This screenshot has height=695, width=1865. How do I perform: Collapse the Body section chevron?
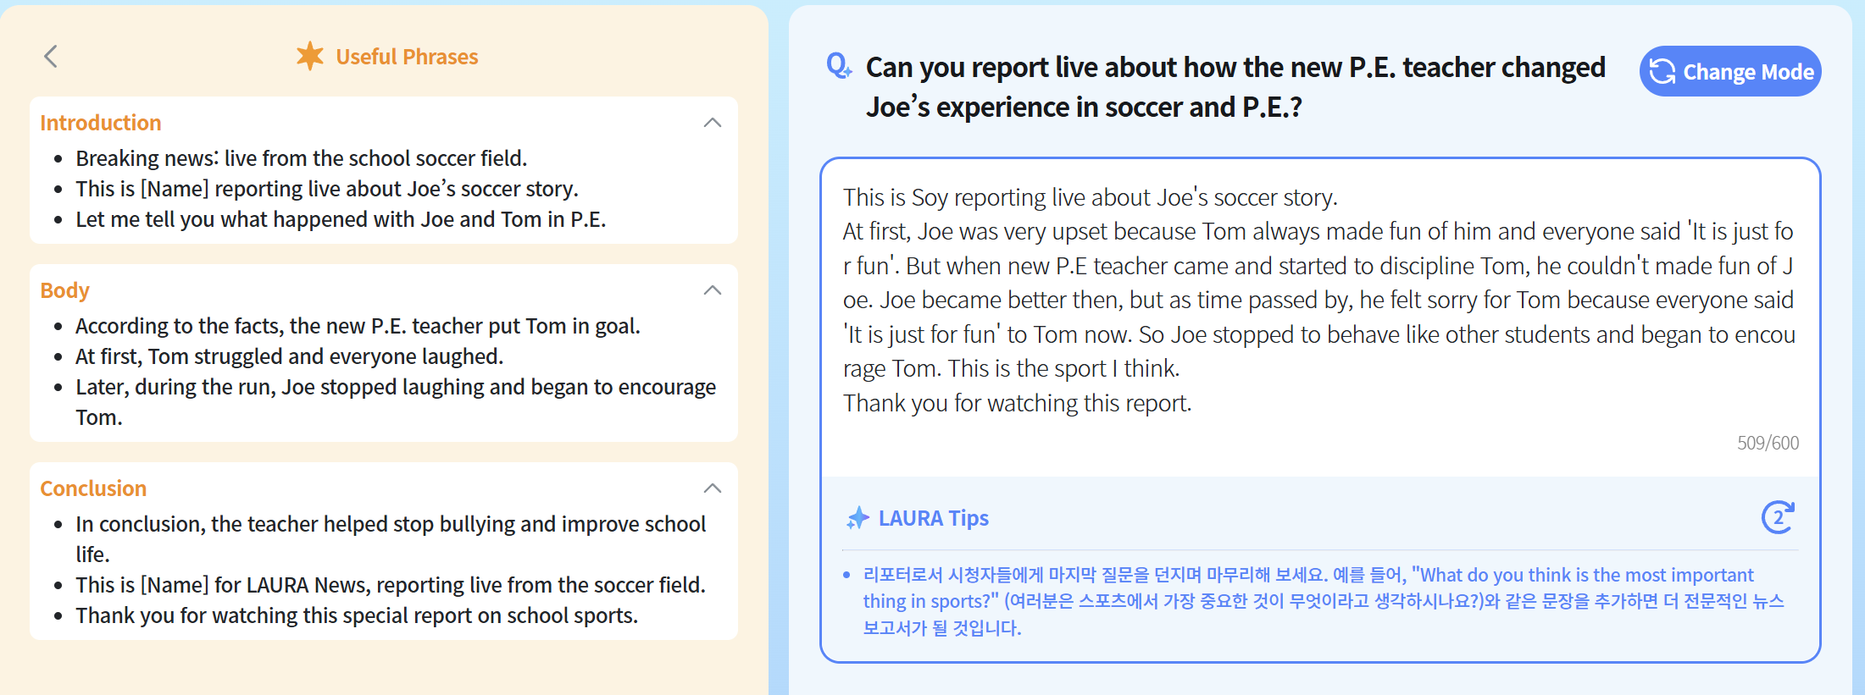pyautogui.click(x=713, y=290)
